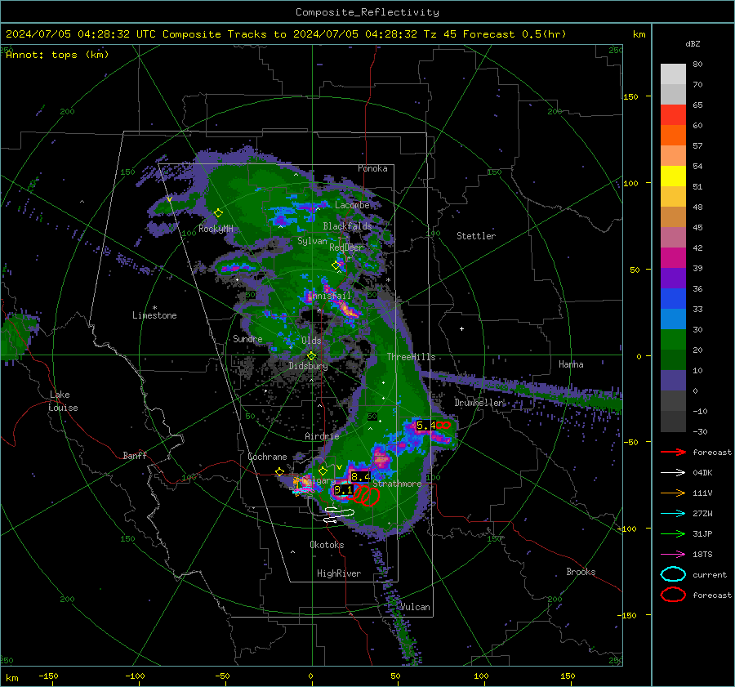Click the purple 0-10 dBZ swatch

tap(673, 381)
